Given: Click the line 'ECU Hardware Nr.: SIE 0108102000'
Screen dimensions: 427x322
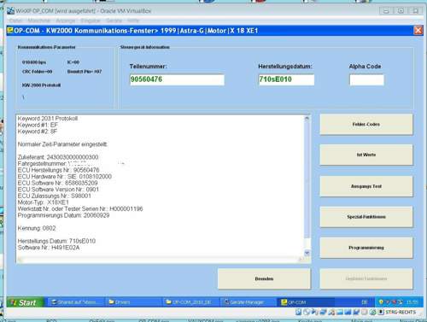Looking at the screenshot, I should pos(65,177).
